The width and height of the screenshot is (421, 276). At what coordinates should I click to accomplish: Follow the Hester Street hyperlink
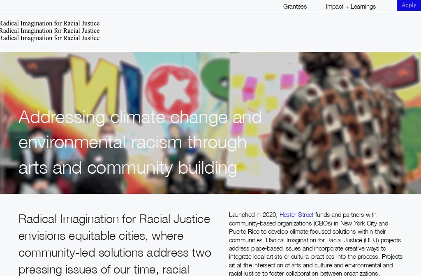296,215
